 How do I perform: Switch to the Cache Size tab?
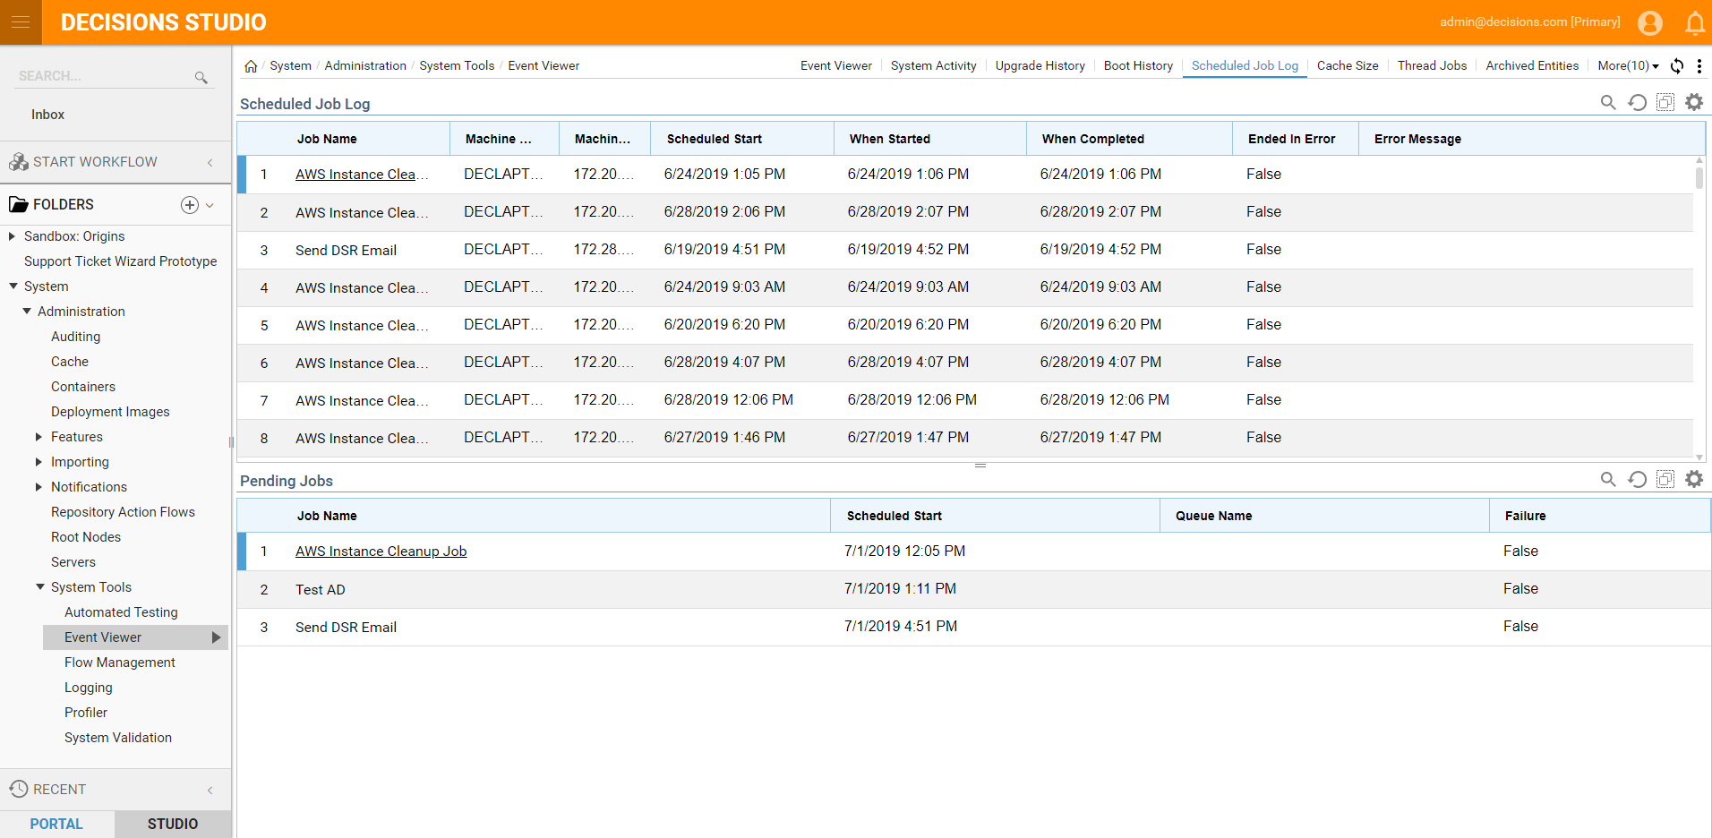tap(1348, 65)
